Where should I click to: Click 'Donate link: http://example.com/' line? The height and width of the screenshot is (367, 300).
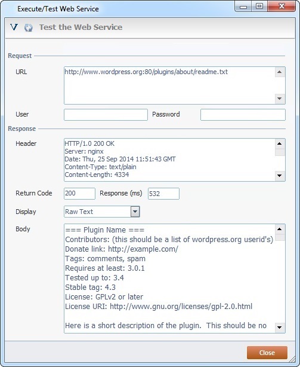[122, 249]
